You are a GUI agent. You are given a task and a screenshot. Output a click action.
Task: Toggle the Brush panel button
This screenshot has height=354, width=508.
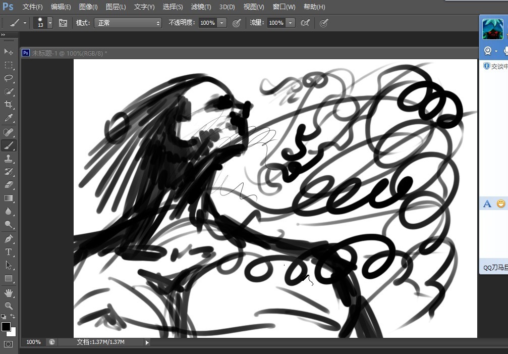coord(63,23)
